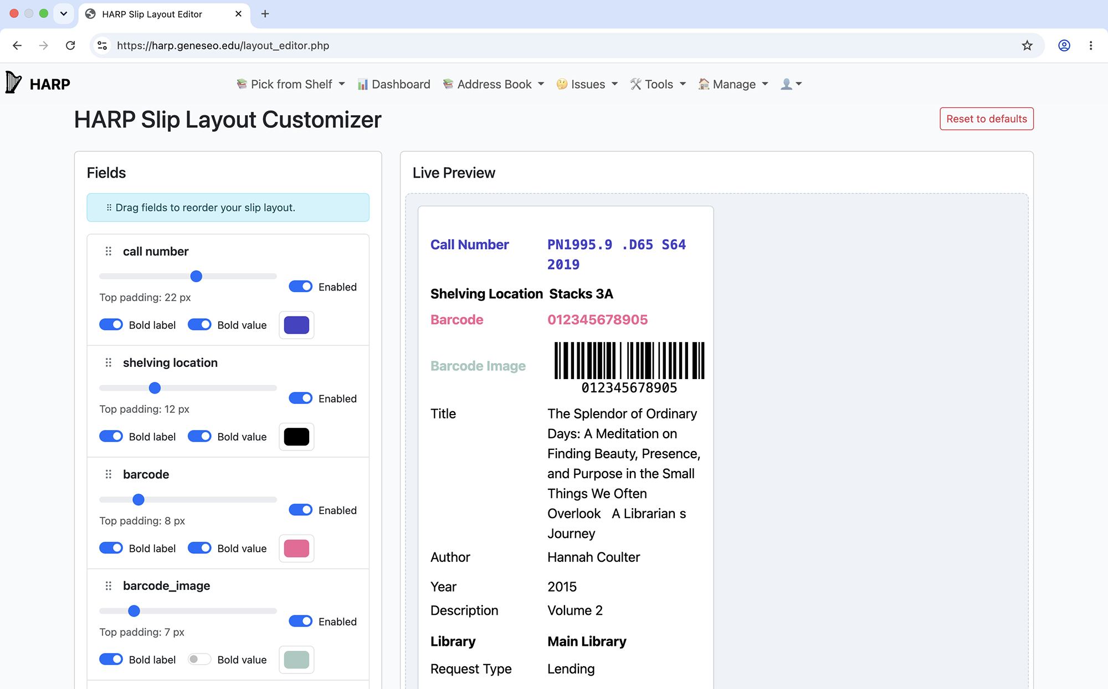Grab the shelving location drag handle

tap(109, 362)
